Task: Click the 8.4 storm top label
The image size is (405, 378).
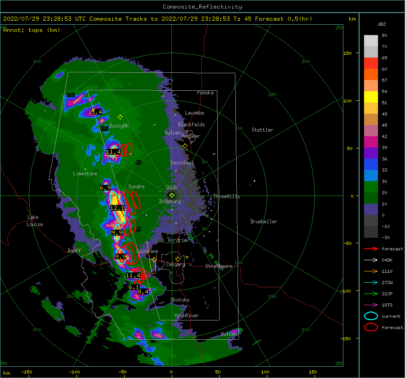Action: coord(143,292)
